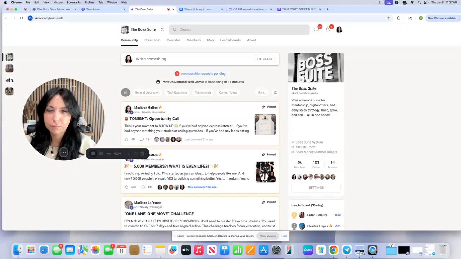Select the fourth BOSS group icon in sidebar
Screen dimensions: 461x259
click(9, 91)
